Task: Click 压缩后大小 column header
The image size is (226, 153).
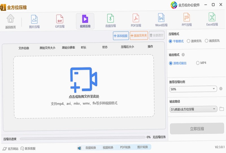Action: [127, 47]
